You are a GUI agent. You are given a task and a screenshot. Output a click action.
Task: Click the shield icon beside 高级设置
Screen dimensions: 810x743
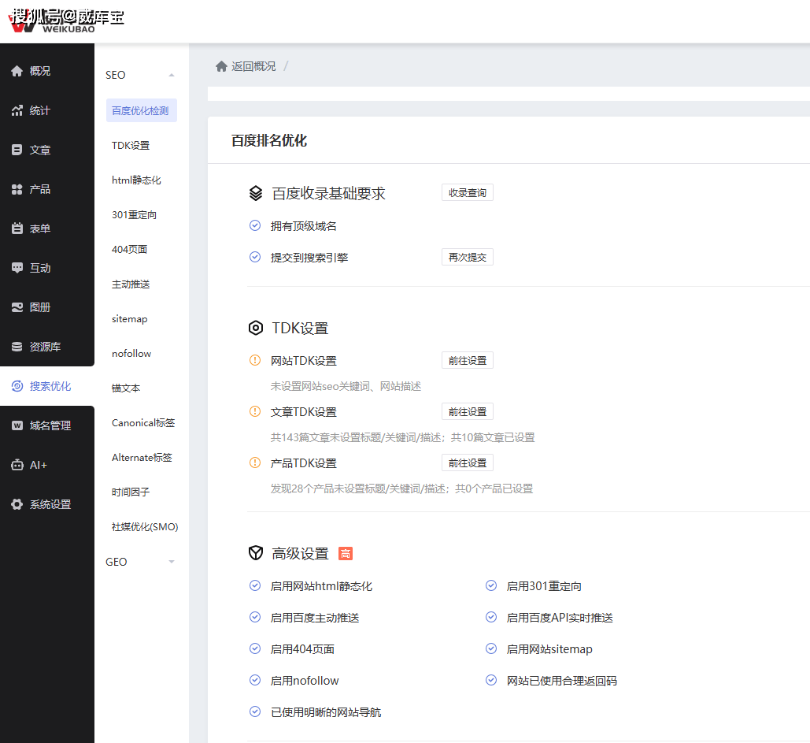tap(256, 553)
